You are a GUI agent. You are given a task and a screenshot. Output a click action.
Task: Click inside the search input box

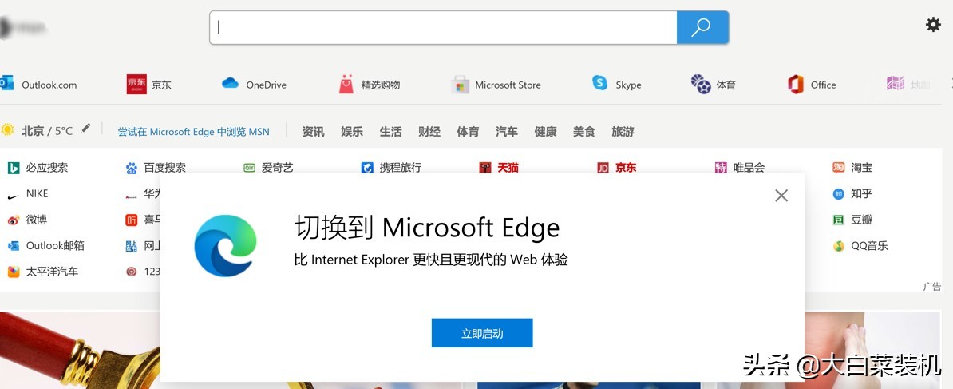click(443, 28)
